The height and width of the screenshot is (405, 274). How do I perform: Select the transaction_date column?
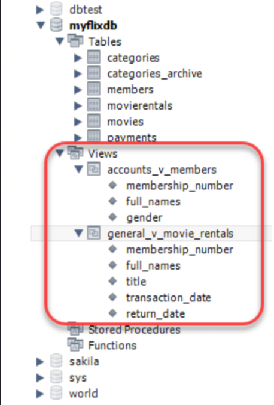coord(169,297)
